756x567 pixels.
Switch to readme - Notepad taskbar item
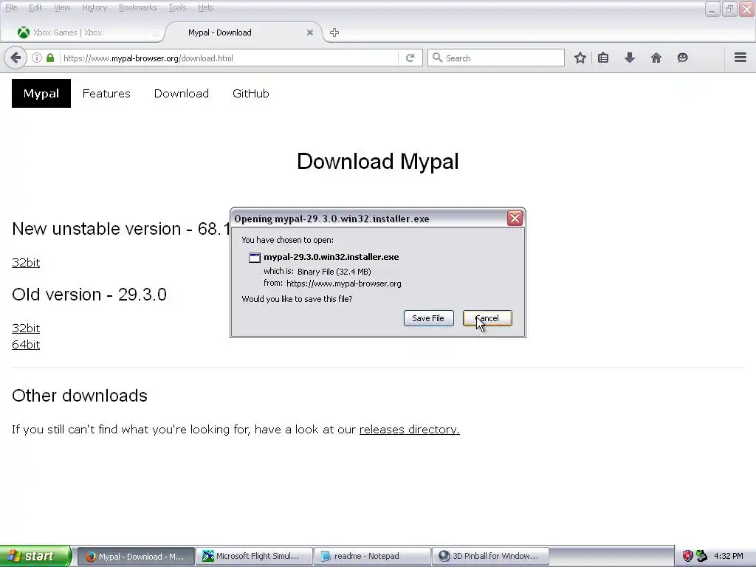372,556
